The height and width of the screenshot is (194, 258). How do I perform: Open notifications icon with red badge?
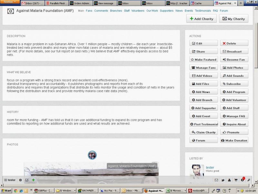(243, 180)
